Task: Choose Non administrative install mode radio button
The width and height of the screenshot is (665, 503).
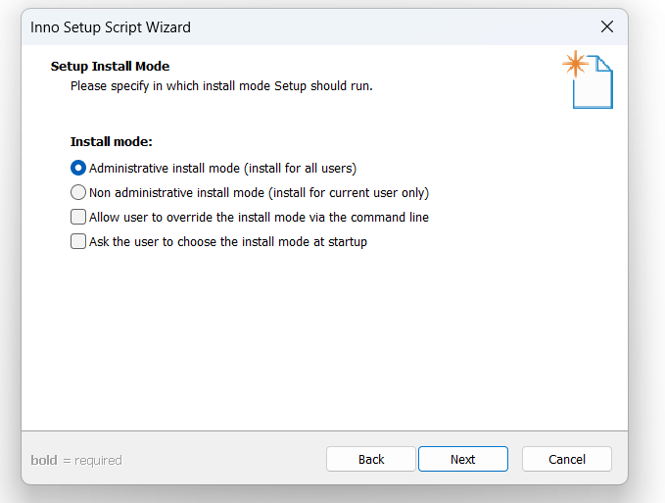Action: [x=78, y=192]
